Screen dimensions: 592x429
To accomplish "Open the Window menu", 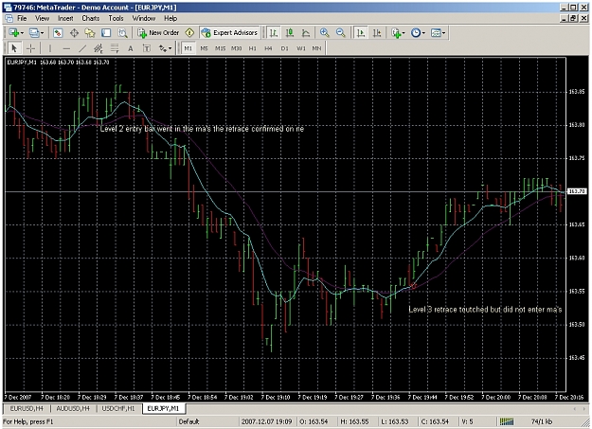I will [143, 18].
